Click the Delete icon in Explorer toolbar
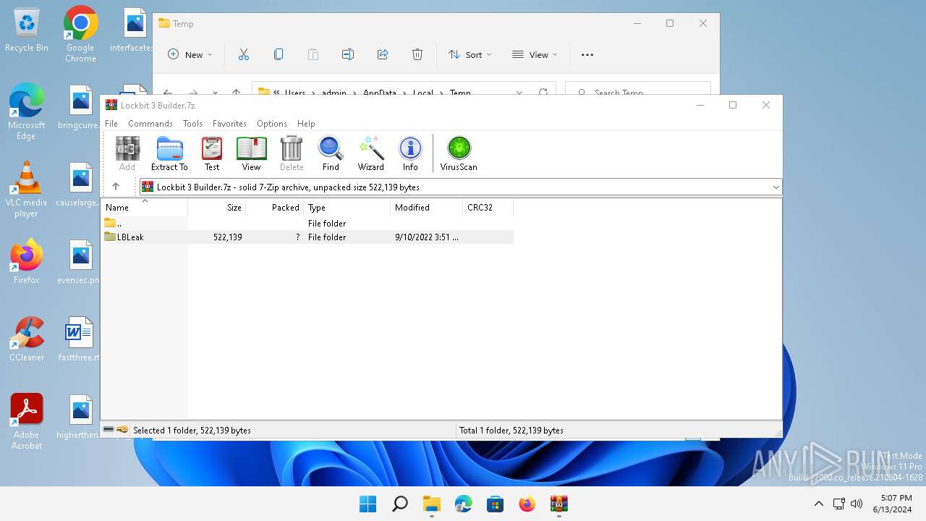Screen dimensions: 926x521 click(417, 54)
